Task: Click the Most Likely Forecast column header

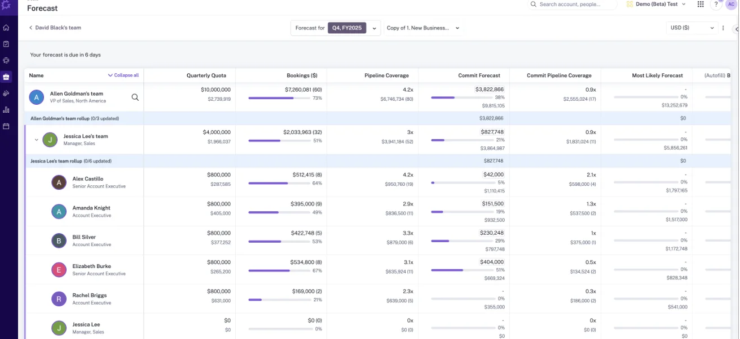Action: point(658,75)
